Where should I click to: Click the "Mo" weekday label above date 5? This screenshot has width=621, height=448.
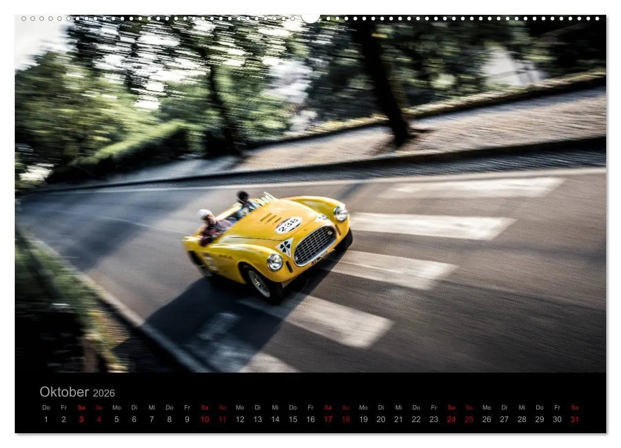(x=117, y=408)
